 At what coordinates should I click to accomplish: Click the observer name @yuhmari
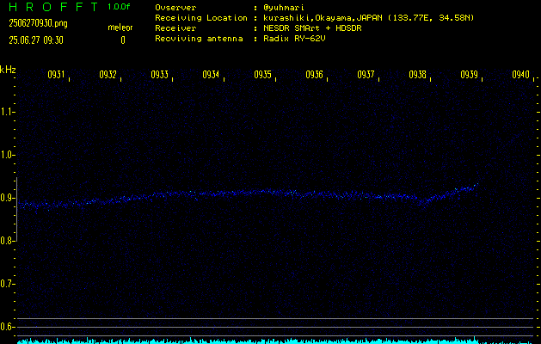[x=284, y=8]
